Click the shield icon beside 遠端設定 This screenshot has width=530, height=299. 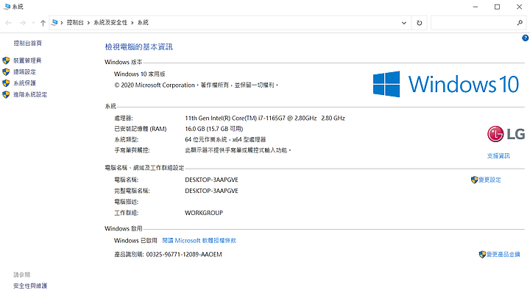[6, 71]
